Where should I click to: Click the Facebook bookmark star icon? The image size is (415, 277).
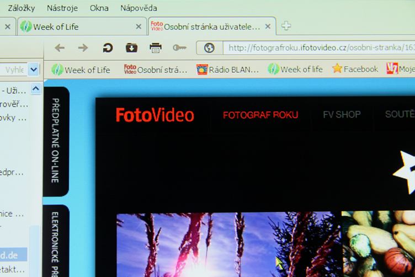(x=337, y=68)
